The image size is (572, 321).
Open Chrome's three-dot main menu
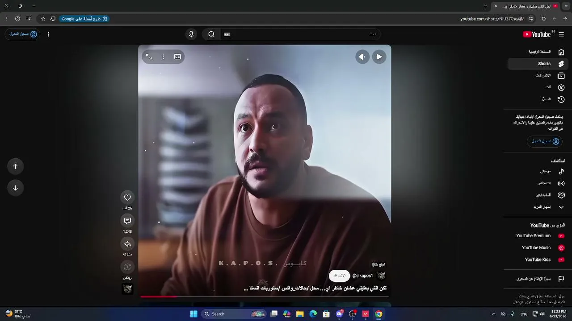pos(7,19)
